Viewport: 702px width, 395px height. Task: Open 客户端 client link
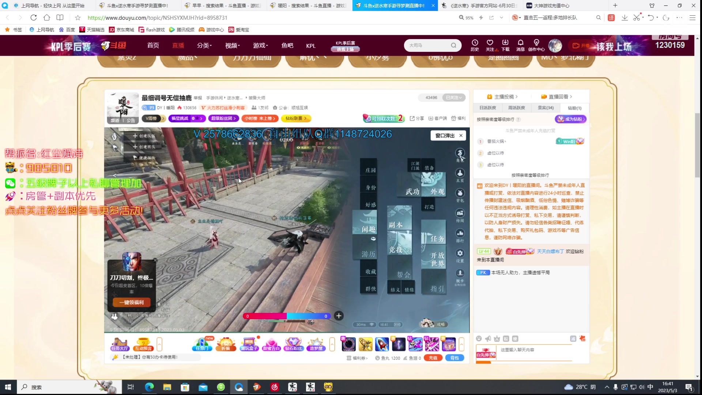pyautogui.click(x=438, y=118)
